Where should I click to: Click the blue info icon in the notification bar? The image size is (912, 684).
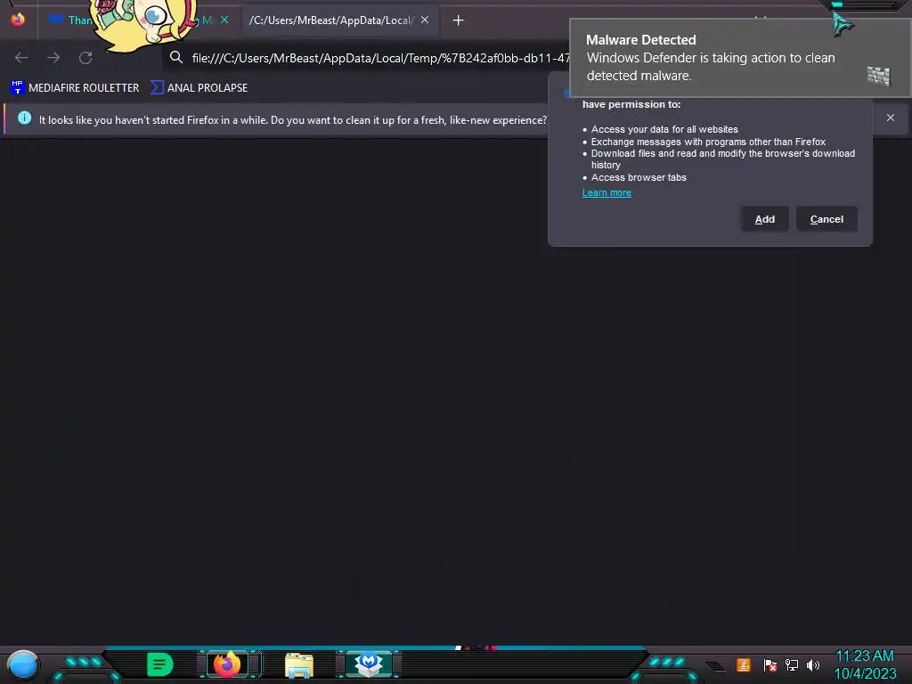(24, 118)
